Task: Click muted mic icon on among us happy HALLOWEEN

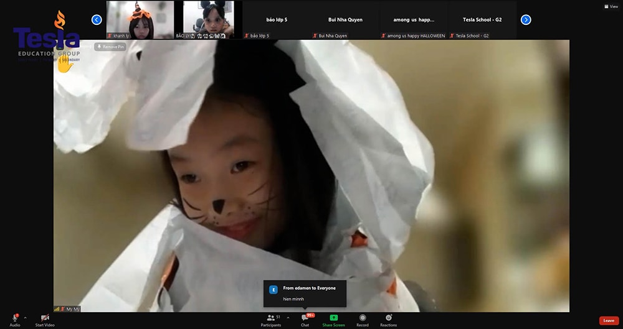Action: pyautogui.click(x=383, y=35)
